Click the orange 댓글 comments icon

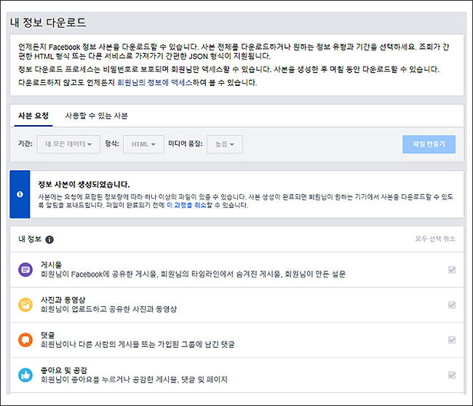25,340
